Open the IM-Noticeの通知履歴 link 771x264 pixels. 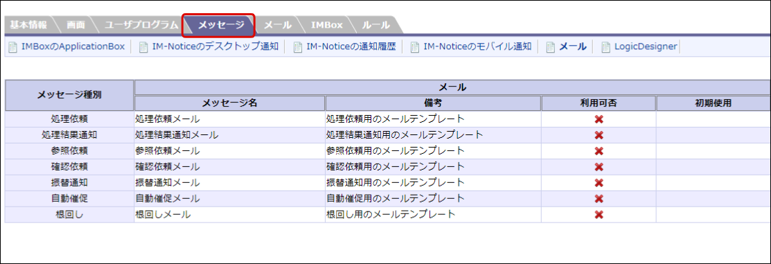coord(351,47)
